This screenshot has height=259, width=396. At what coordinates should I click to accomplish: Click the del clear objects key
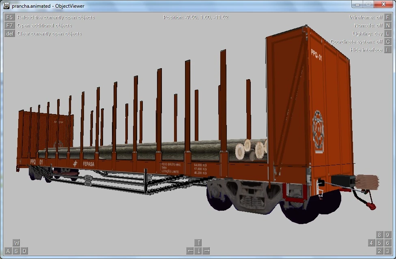click(x=10, y=33)
